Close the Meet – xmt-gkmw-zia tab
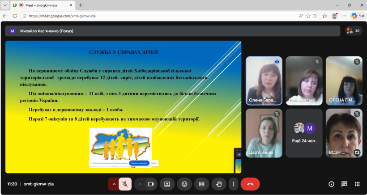Viewport: 367px width, 195px height. [71, 5]
